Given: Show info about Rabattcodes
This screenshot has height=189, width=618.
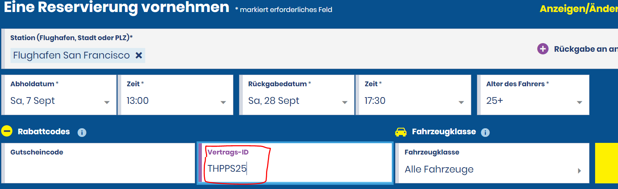Looking at the screenshot, I should [82, 132].
